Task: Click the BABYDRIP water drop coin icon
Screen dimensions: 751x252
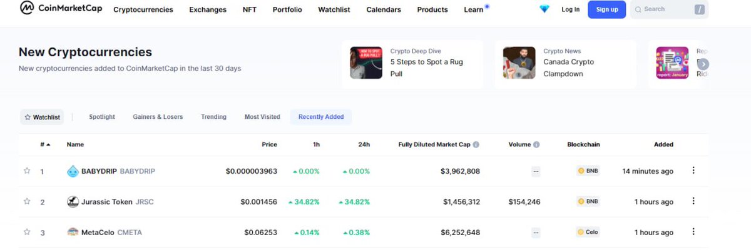Action: pyautogui.click(x=73, y=171)
